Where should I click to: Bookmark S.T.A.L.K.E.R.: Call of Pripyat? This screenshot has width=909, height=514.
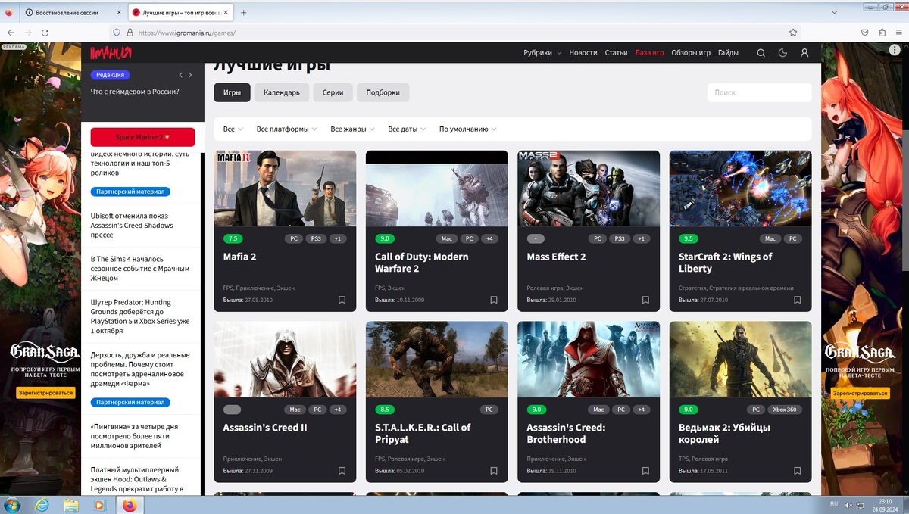pos(493,471)
